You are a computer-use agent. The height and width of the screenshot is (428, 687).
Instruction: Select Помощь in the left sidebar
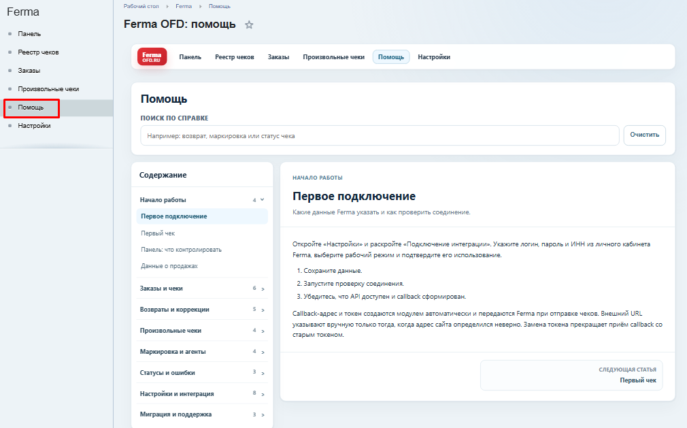[31, 108]
